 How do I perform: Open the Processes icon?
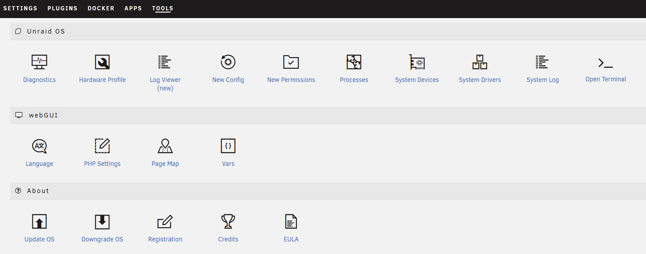(354, 62)
